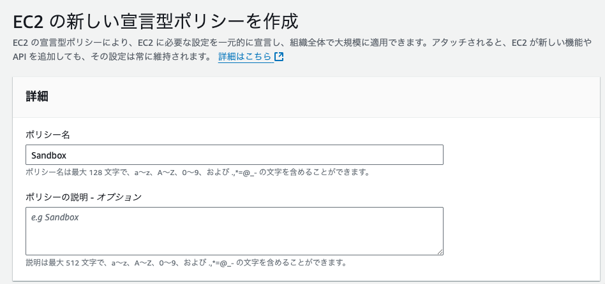605x284 pixels.
Task: Click the word Sandbox inside the name field
Action: 49,155
